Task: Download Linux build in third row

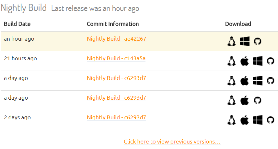Action: pyautogui.click(x=232, y=81)
